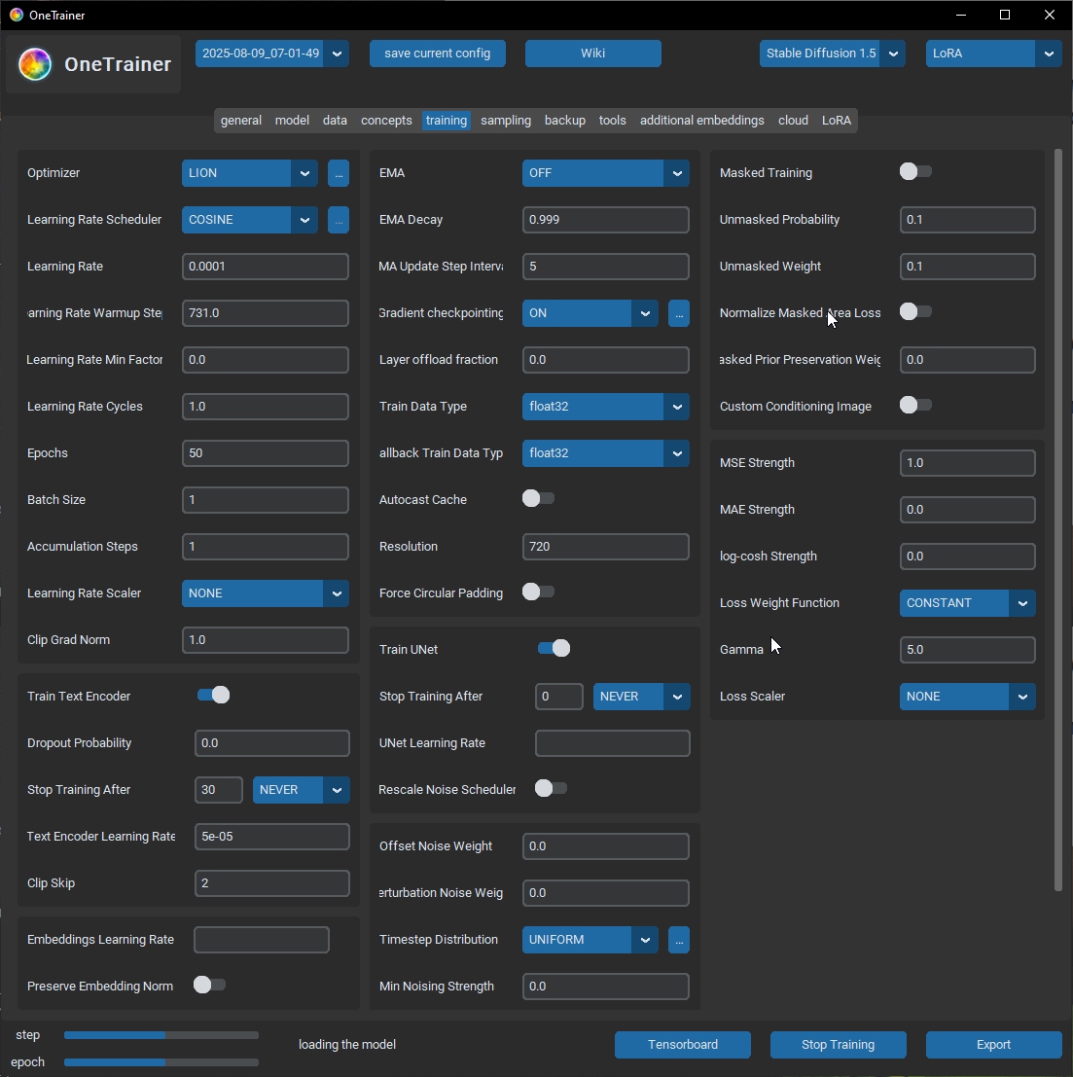Click the vertical scrollbar of training panel
Screen dimensions: 1073x1077
[1057, 520]
